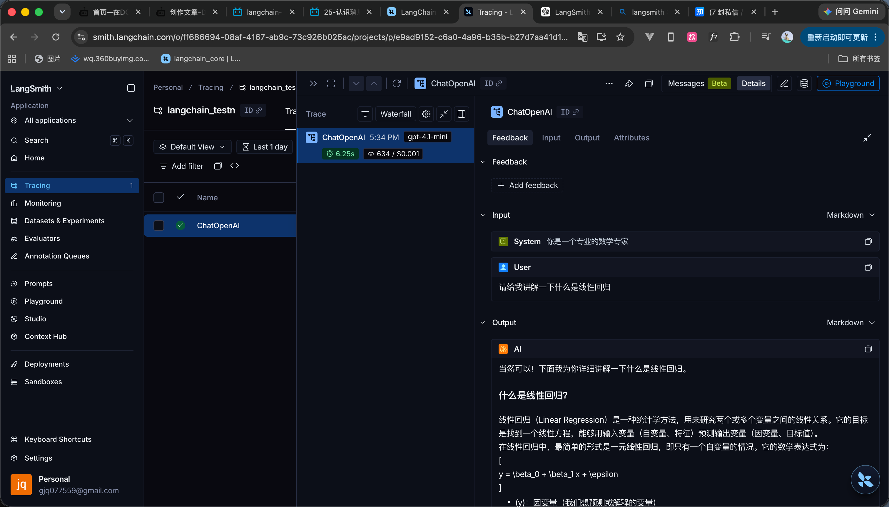Open run in Playground button
The width and height of the screenshot is (889, 507).
coord(848,84)
